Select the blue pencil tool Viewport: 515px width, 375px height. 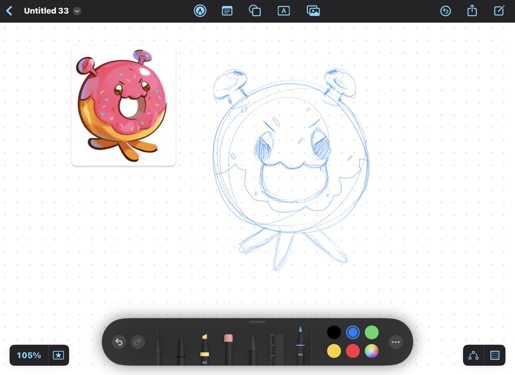tap(300, 346)
